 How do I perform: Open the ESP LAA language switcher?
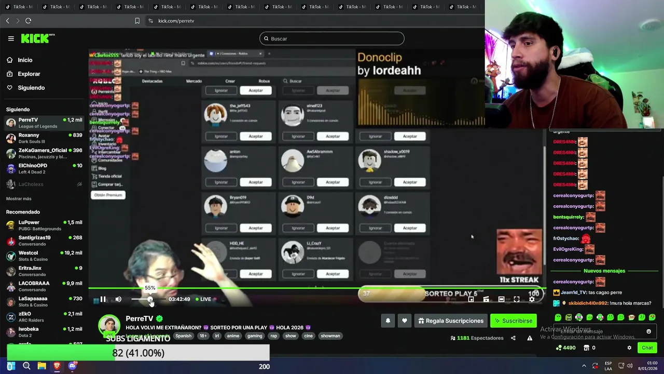pos(608,366)
